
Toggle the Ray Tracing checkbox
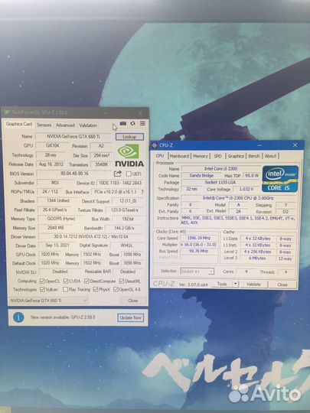pyautogui.click(x=65, y=289)
